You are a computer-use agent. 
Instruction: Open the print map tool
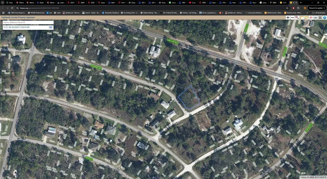point(315,17)
